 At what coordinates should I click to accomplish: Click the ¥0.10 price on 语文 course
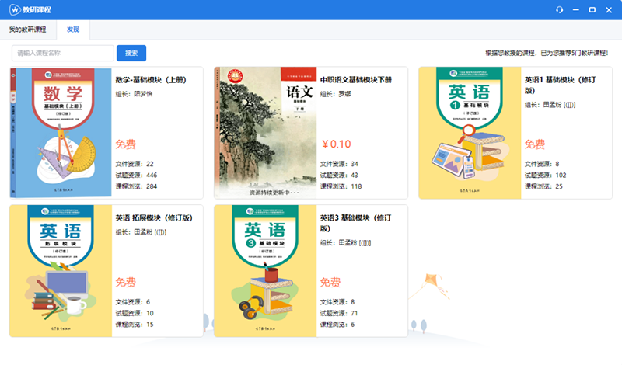coord(336,144)
